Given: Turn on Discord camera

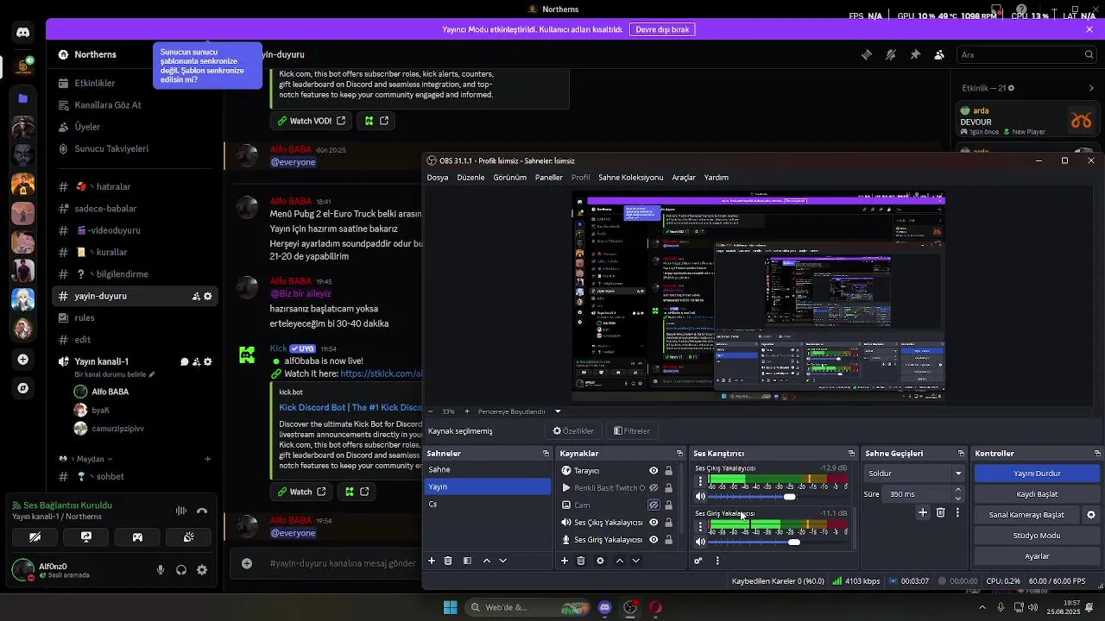Looking at the screenshot, I should (x=35, y=537).
